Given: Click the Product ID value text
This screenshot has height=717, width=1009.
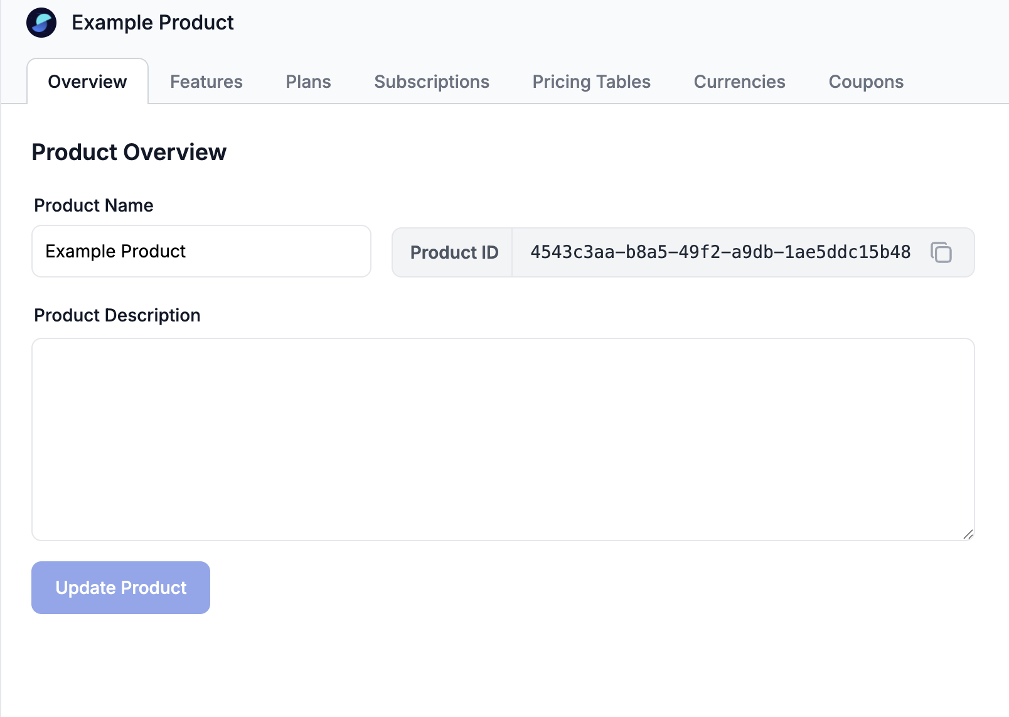Looking at the screenshot, I should coord(720,252).
